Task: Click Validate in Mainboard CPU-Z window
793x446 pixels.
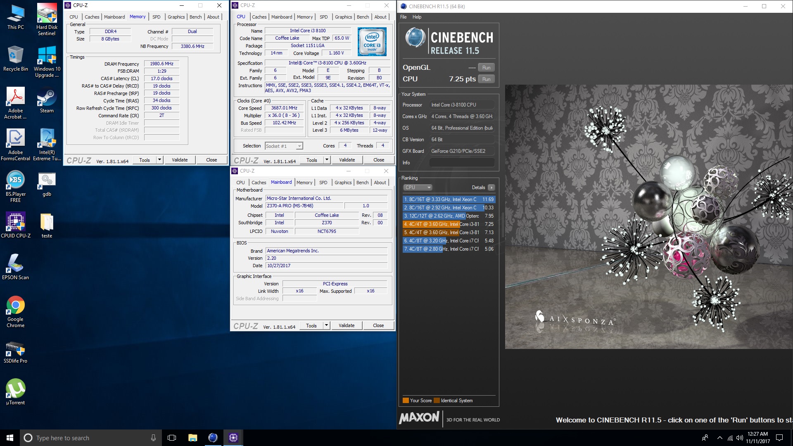Action: click(347, 325)
